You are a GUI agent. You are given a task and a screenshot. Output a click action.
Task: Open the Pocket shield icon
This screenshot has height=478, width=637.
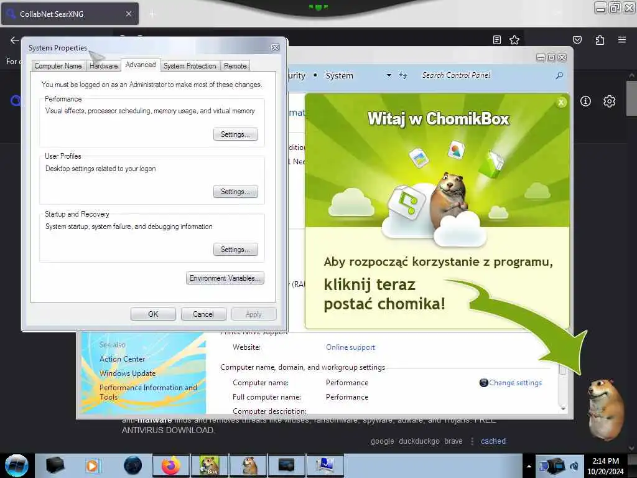(x=577, y=40)
